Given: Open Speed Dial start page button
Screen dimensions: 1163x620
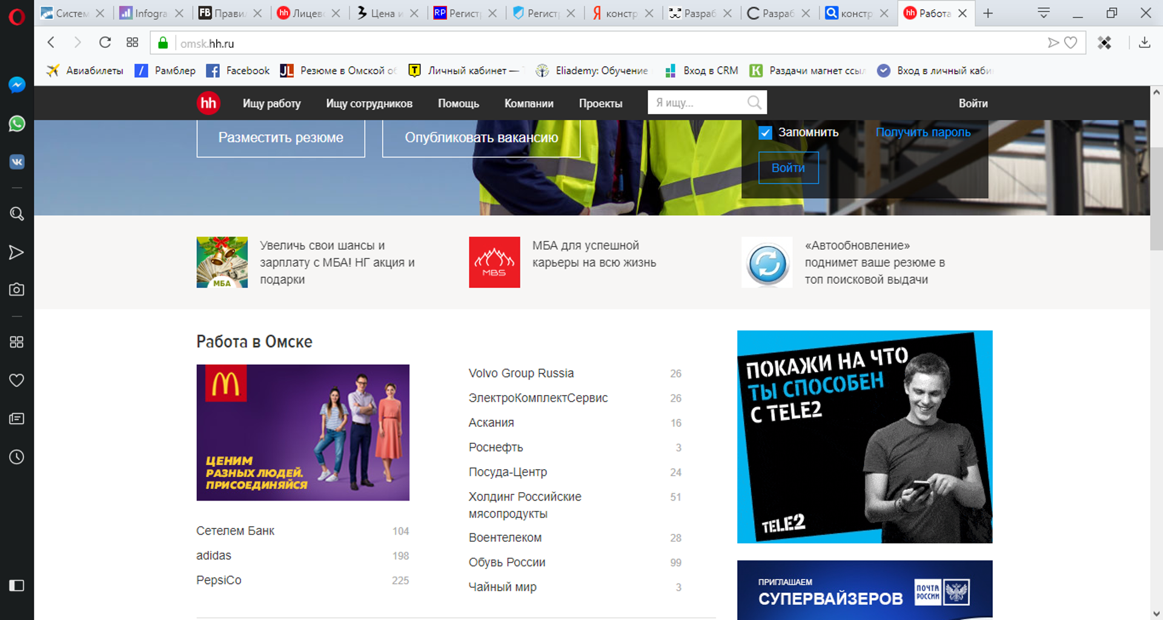Looking at the screenshot, I should coord(132,42).
